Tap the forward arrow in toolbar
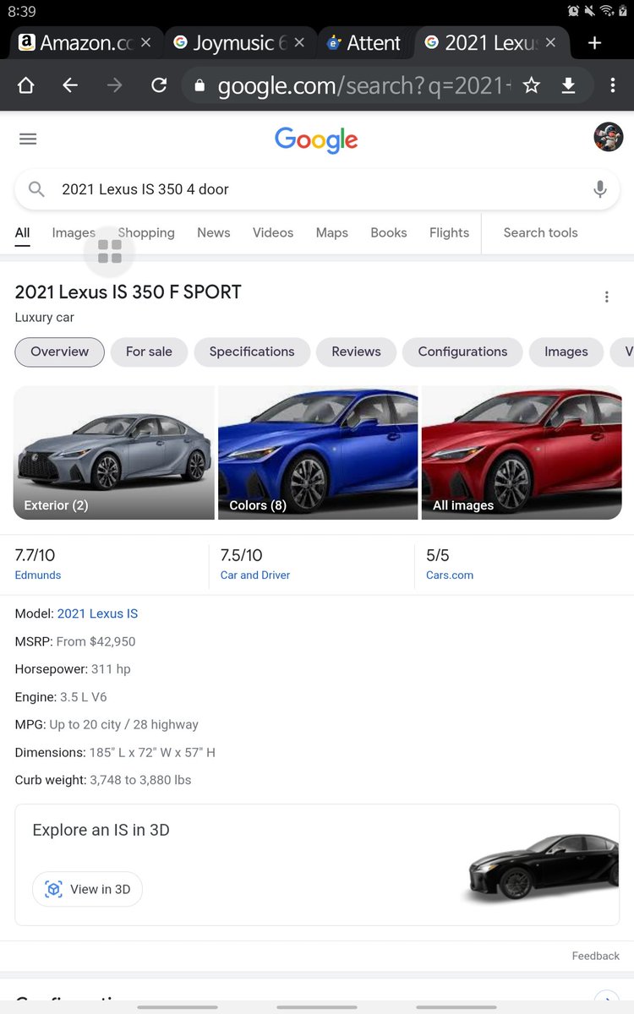The image size is (634, 1014). [114, 85]
